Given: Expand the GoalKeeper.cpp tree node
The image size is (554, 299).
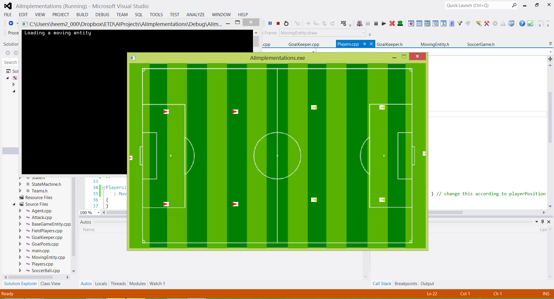Looking at the screenshot, I should (20, 237).
